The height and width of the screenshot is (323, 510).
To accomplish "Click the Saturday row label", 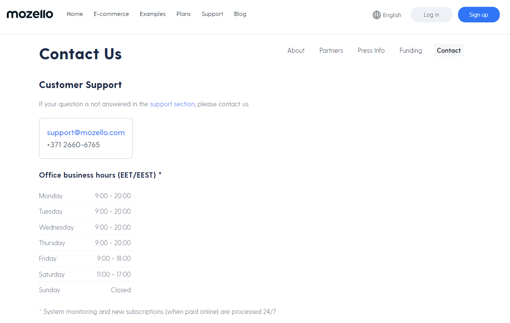I will tap(52, 274).
